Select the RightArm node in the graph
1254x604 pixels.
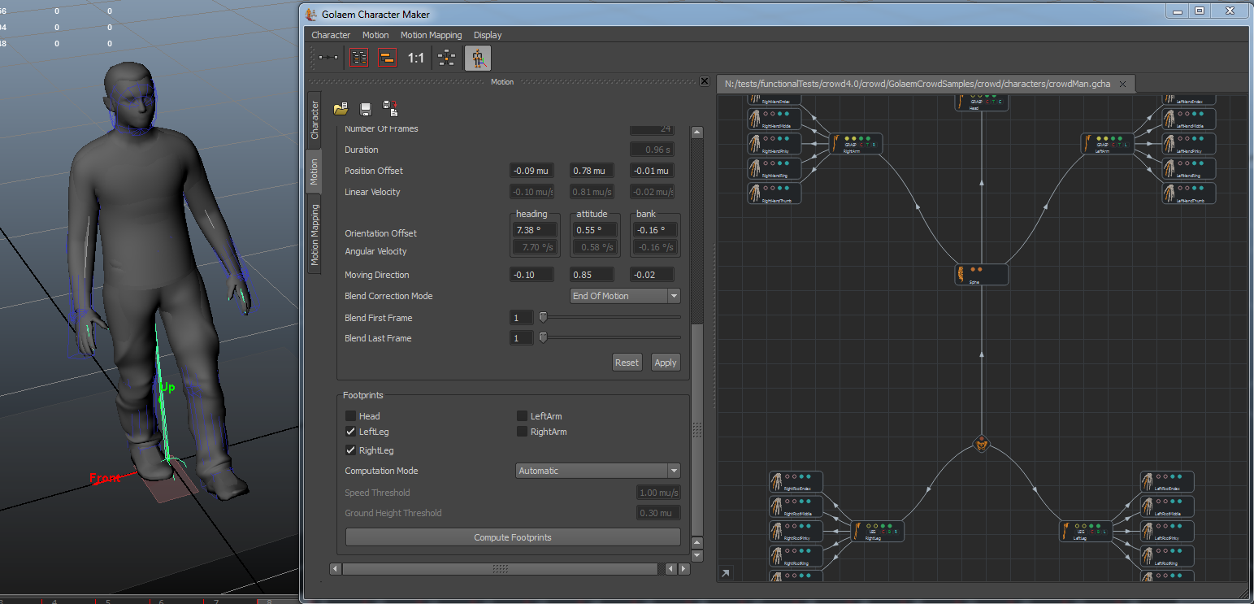coord(855,144)
